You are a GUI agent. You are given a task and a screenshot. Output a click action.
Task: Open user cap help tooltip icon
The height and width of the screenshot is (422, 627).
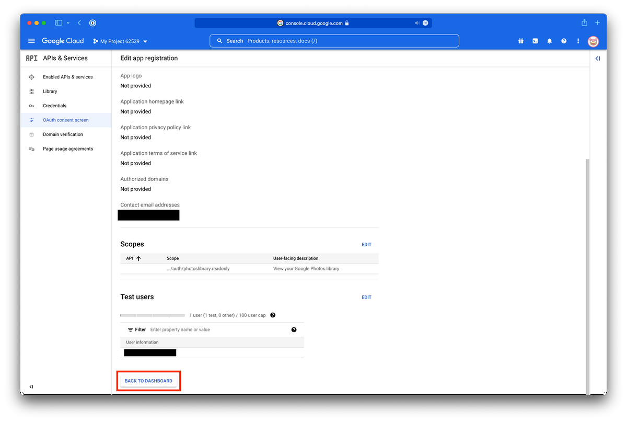click(273, 315)
